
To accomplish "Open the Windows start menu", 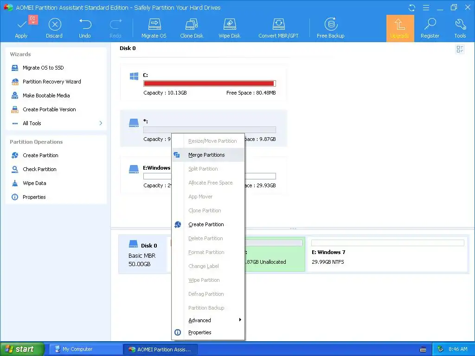I will tap(22, 349).
